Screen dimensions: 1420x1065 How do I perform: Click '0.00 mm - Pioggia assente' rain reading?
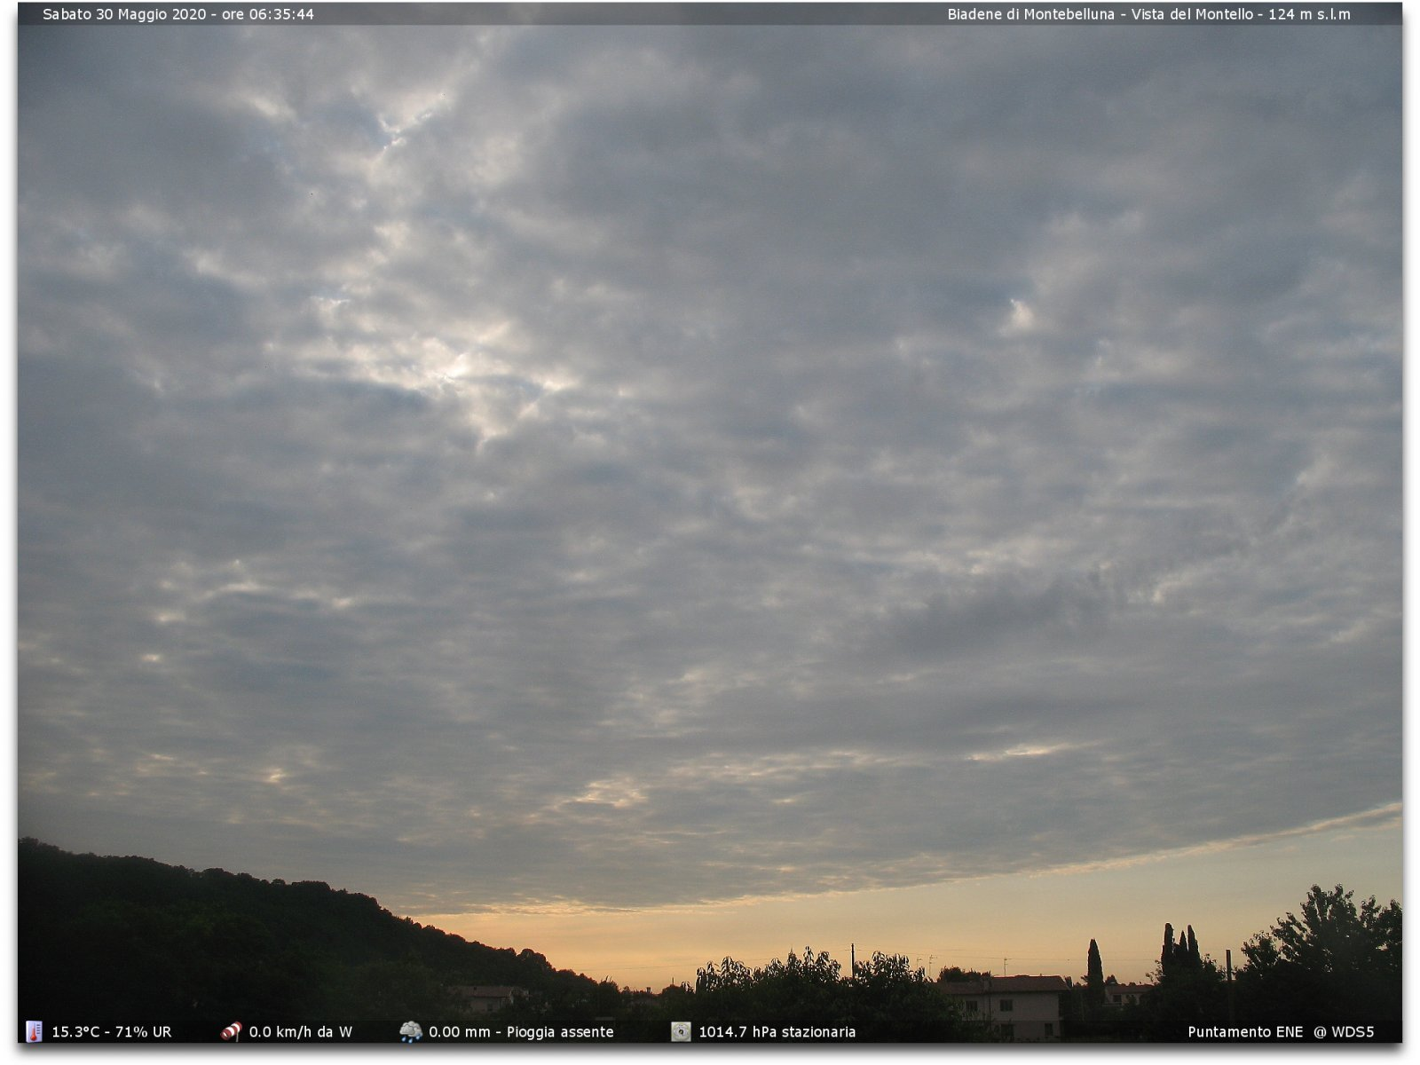(521, 1032)
